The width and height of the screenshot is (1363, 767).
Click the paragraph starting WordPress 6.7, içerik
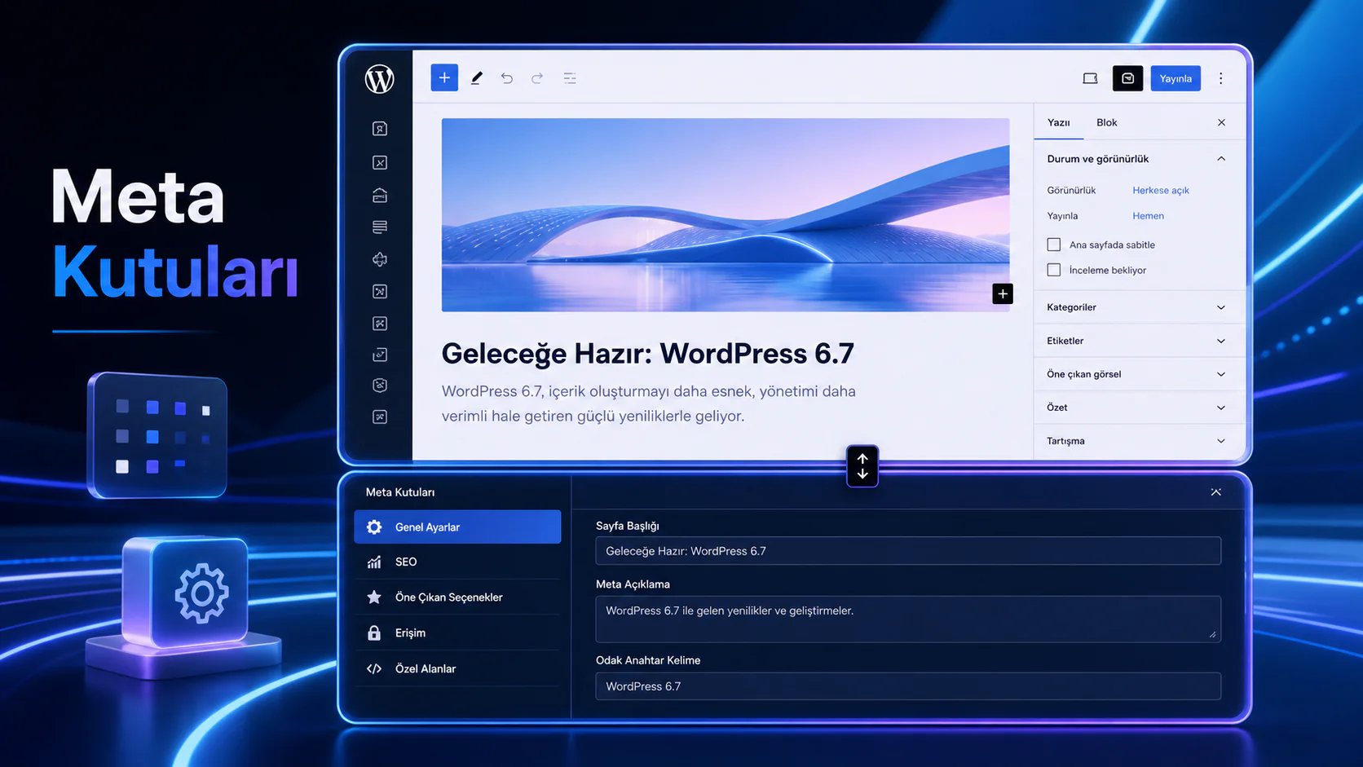(x=649, y=403)
